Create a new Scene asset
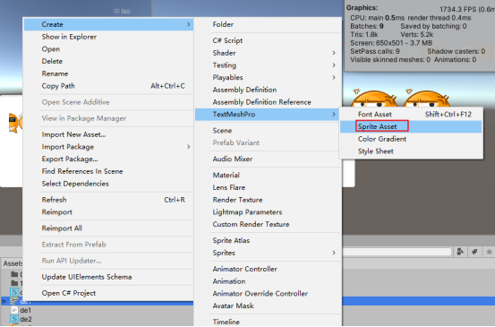Image resolution: width=495 pixels, height=327 pixels. coord(268,131)
